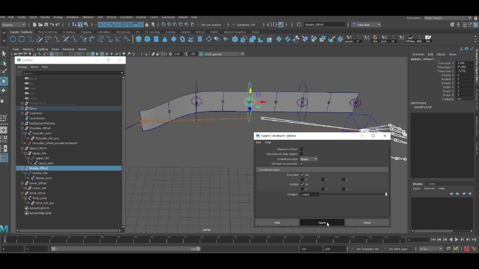Click the play forwards button
This screenshot has width=479, height=269.
(x=457, y=239)
